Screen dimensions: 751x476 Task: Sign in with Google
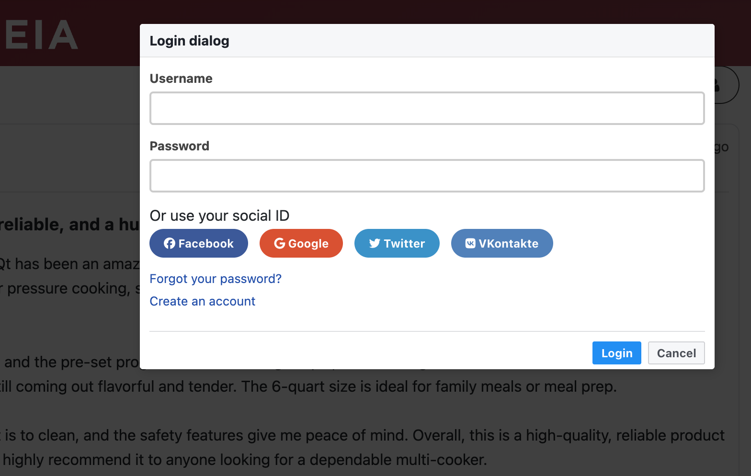tap(301, 243)
